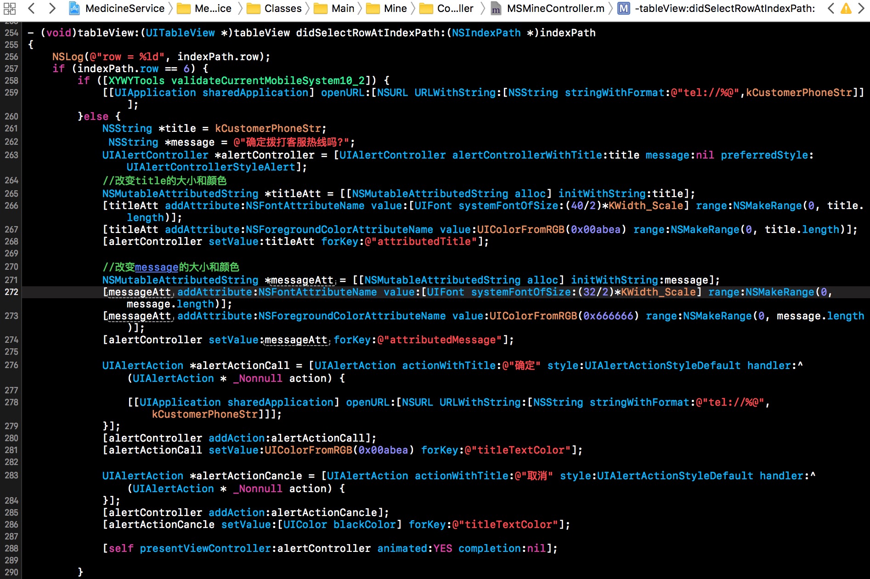This screenshot has width=870, height=579.
Task: Jump to previous issue with left chevron
Action: tap(831, 8)
